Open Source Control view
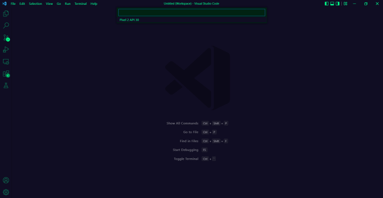 coord(6,38)
